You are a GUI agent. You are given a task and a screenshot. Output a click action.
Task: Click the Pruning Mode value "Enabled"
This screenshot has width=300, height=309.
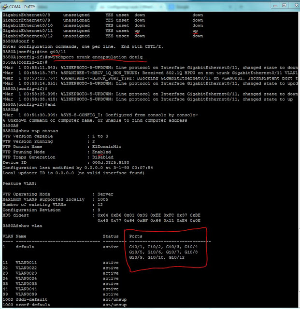point(101,152)
